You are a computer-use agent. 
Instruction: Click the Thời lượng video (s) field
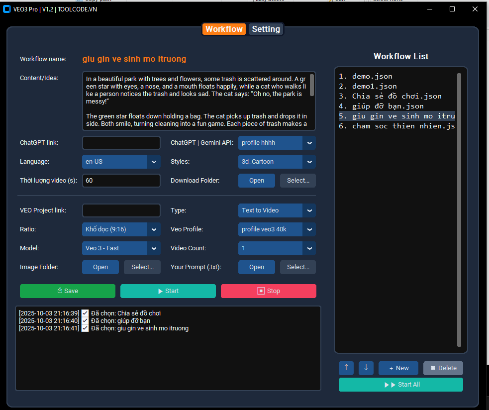121,181
